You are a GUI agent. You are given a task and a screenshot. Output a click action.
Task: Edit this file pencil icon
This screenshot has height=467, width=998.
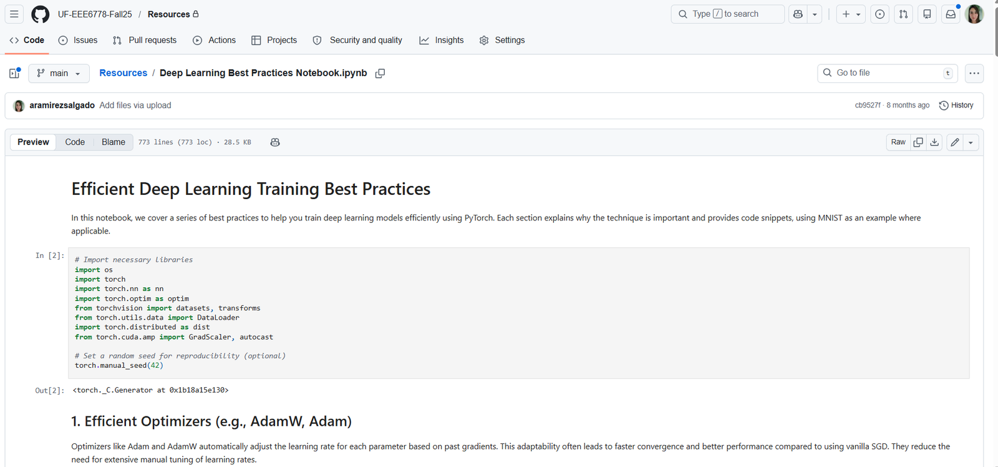[955, 142]
